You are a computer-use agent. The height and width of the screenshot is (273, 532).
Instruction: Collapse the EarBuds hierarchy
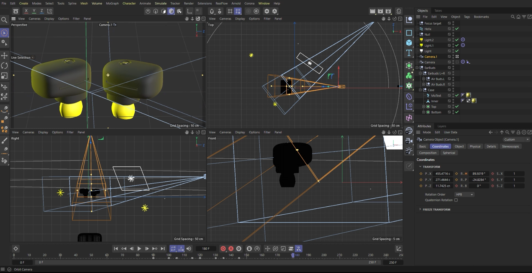(417, 68)
